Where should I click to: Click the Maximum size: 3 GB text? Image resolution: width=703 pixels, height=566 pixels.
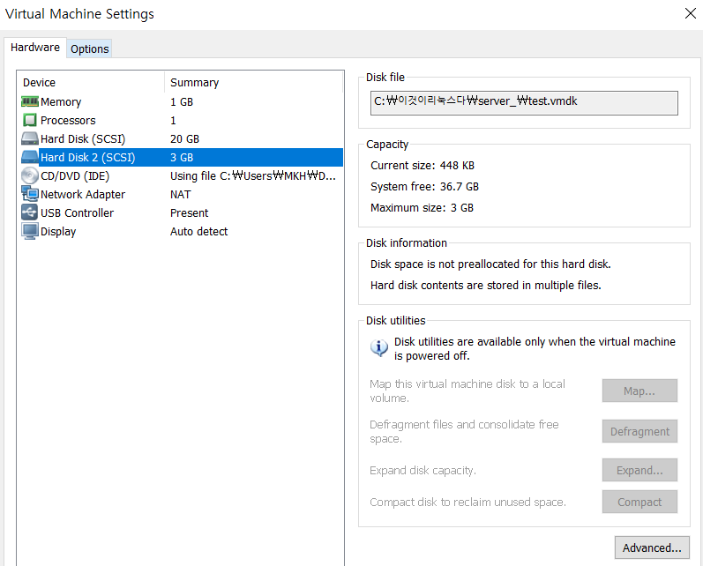[422, 207]
